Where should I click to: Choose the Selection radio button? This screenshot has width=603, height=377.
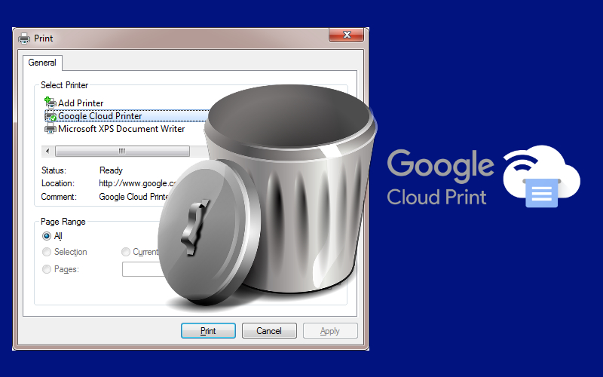pos(47,252)
